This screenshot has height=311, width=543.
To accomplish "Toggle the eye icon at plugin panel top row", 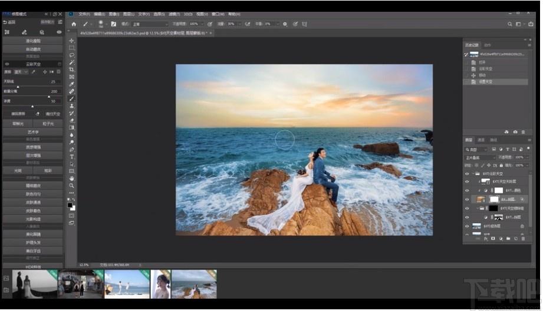I will point(59,32).
